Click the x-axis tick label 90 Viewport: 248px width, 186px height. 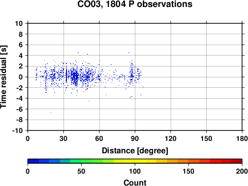tap(135, 138)
